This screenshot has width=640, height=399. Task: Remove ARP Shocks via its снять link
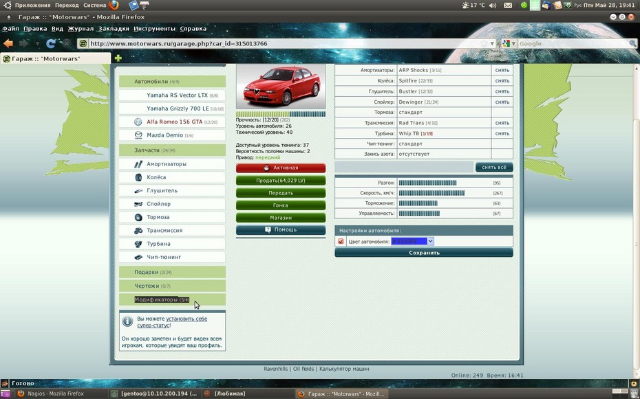click(x=502, y=71)
